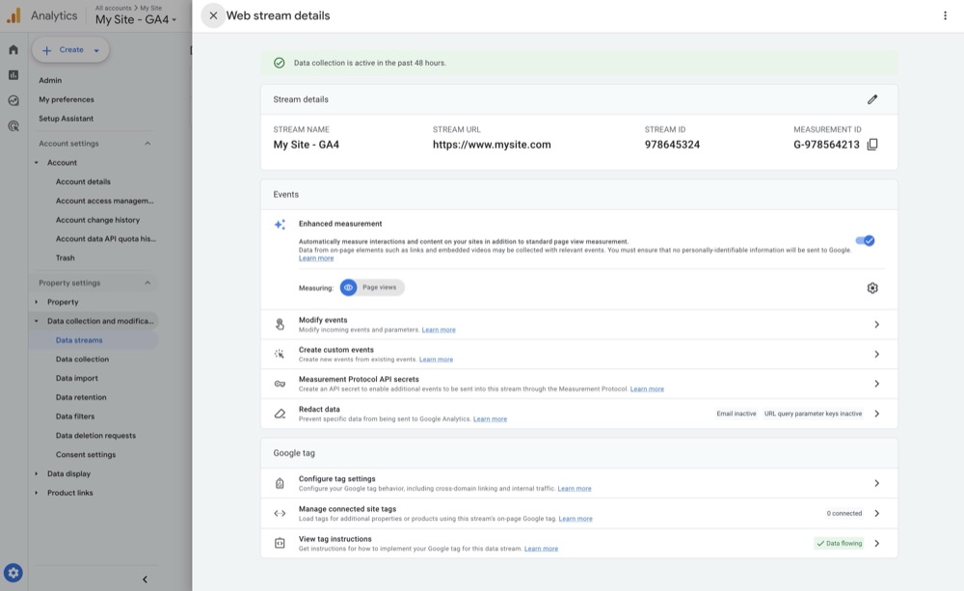Open Account details
Viewport: 964px width, 591px height.
point(83,182)
